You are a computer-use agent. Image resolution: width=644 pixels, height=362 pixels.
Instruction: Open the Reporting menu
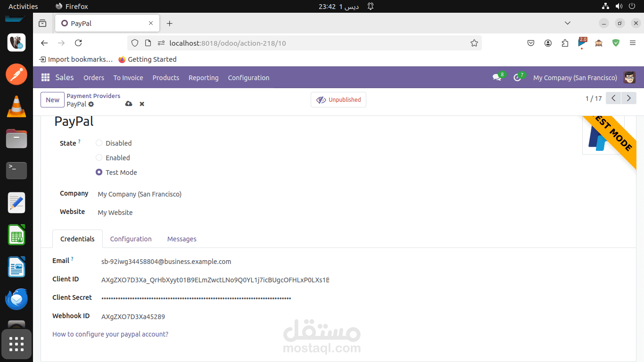(204, 78)
